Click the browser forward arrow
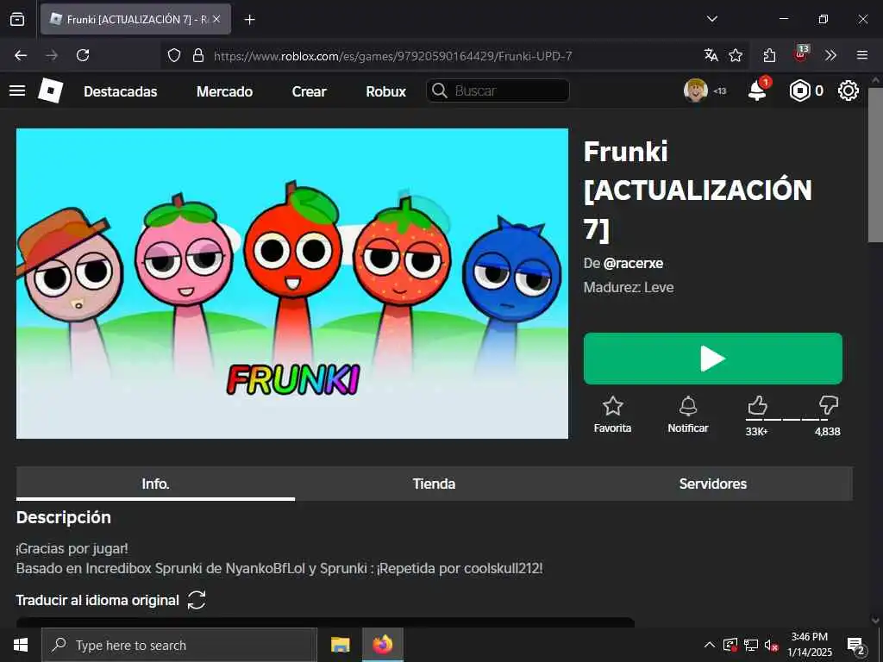The width and height of the screenshot is (883, 662). tap(52, 55)
